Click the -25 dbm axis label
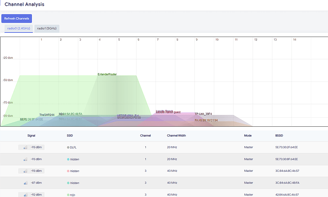Viewport: 328px width, 197px height. click(x=8, y=57)
